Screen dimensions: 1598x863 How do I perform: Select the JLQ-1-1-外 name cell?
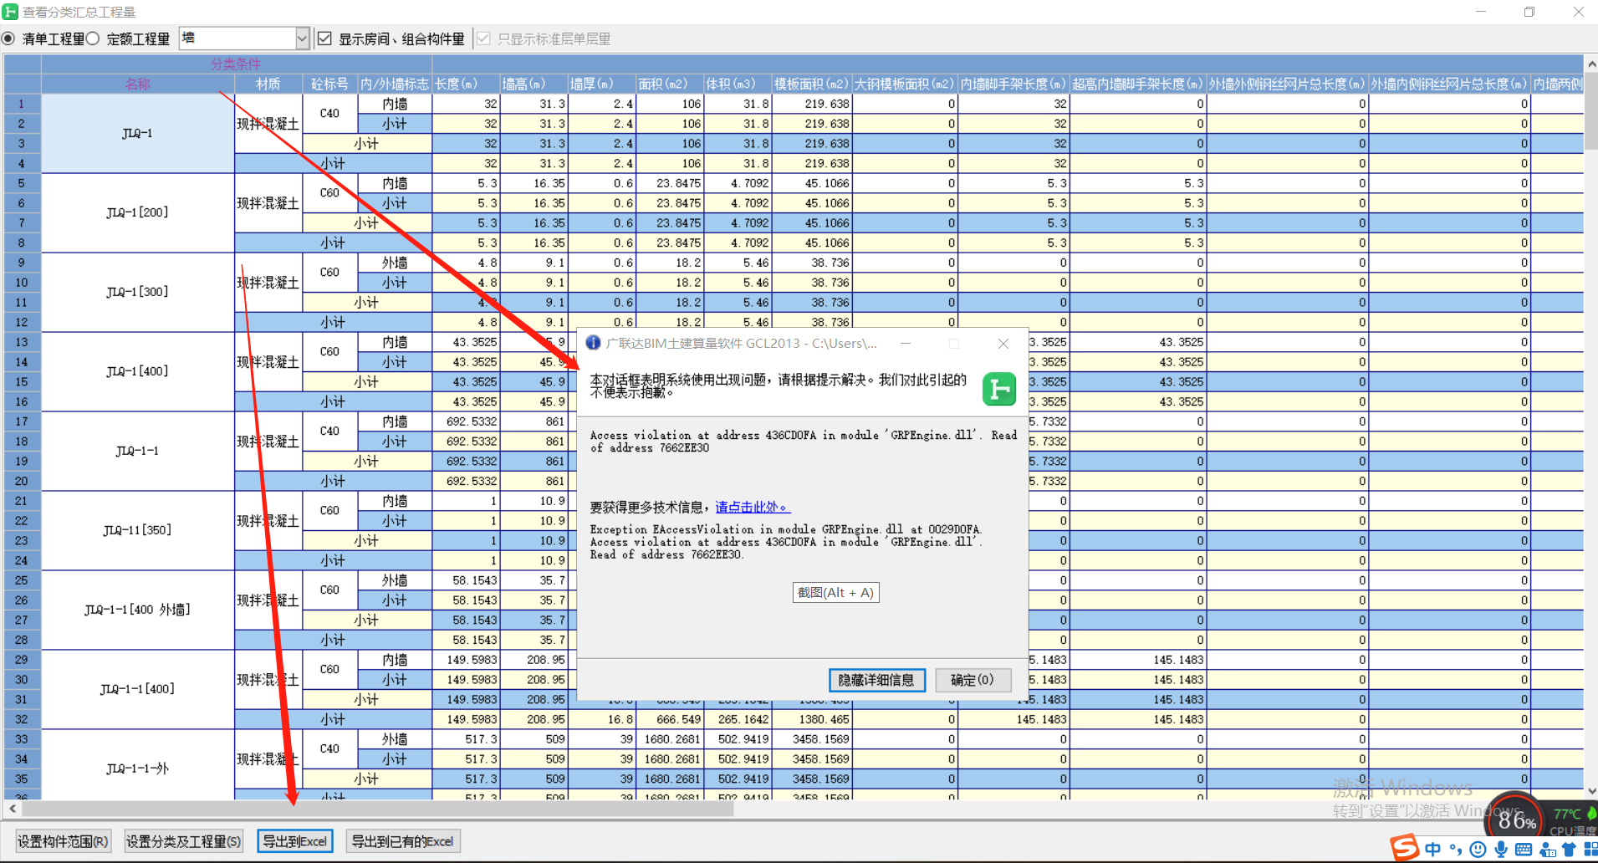[x=137, y=764]
